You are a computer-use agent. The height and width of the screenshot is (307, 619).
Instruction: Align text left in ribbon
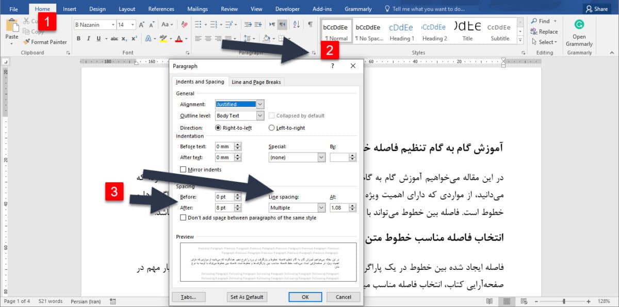(199, 39)
